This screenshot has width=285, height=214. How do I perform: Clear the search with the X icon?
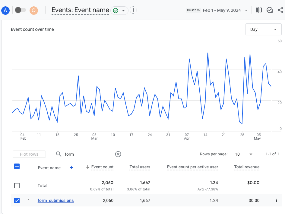click(118, 154)
